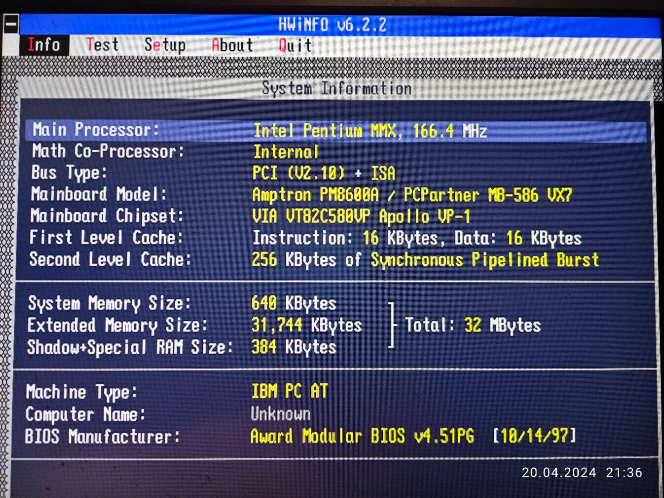The image size is (664, 498).
Task: Click the First Level Cache label
Action: click(x=106, y=238)
